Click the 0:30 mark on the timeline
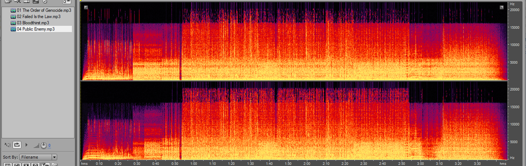Image resolution: width=526 pixels, height=166 pixels. point(137,164)
